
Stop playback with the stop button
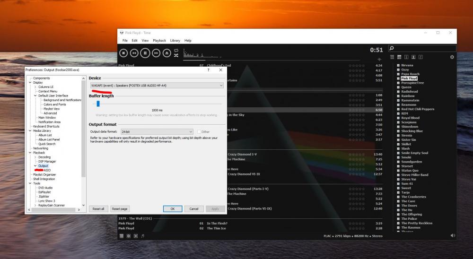[123, 53]
